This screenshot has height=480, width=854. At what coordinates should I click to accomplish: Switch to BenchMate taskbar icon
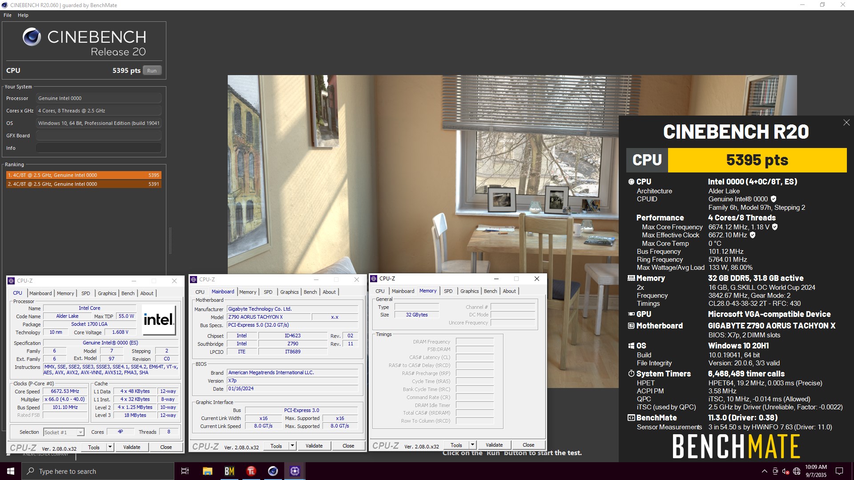click(230, 471)
